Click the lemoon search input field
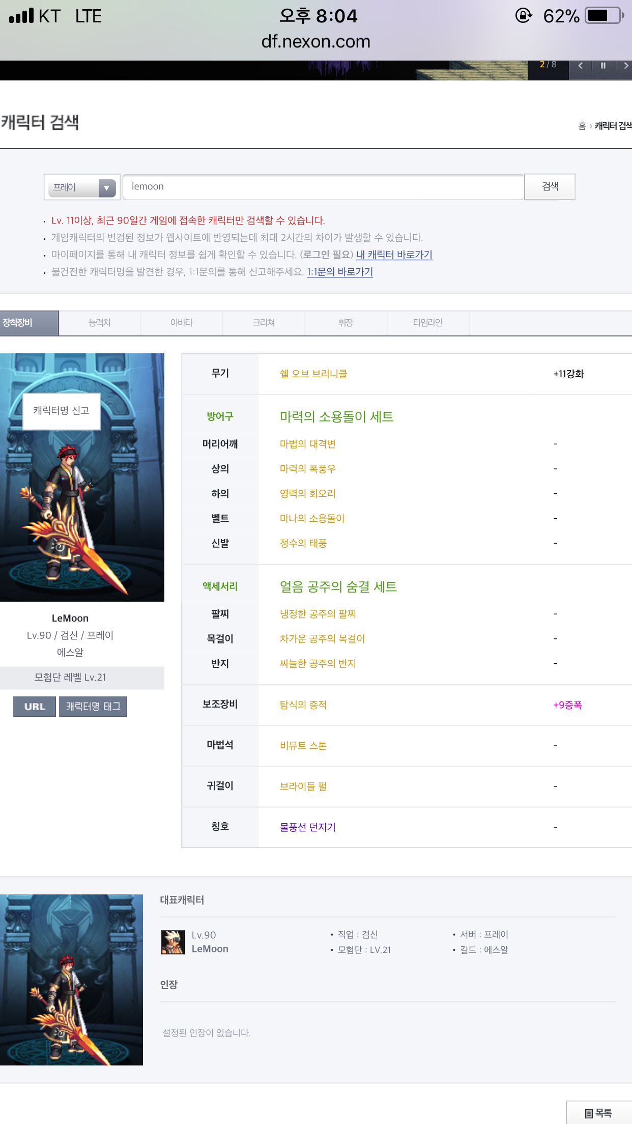Viewport: 632px width, 1124px height. click(323, 187)
